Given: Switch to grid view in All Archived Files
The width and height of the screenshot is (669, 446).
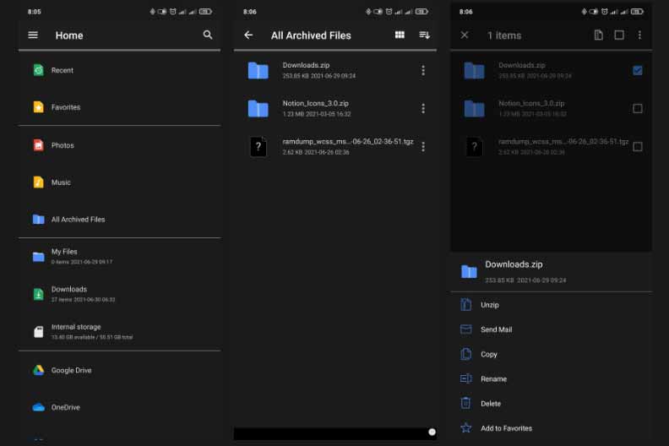Looking at the screenshot, I should click(x=400, y=35).
